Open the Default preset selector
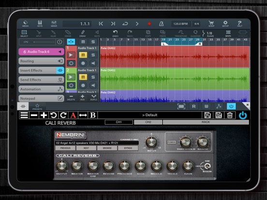267x200 pixels. (x=149, y=115)
